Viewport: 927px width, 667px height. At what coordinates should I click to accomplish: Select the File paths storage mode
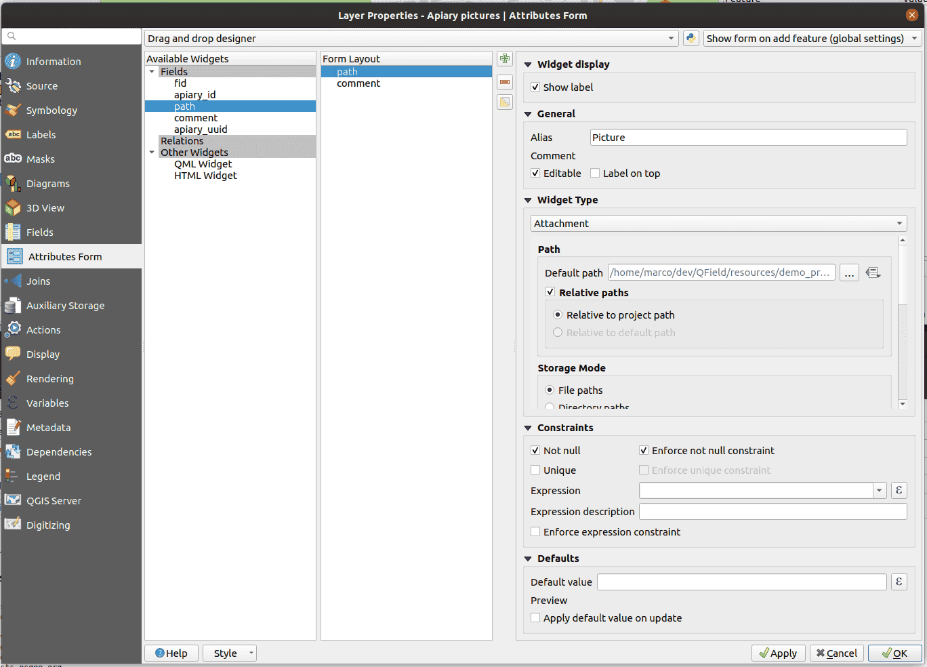[x=550, y=390]
